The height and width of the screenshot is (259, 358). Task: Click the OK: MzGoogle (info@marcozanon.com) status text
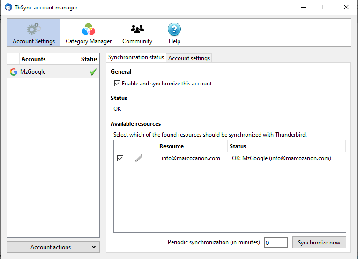282,158
